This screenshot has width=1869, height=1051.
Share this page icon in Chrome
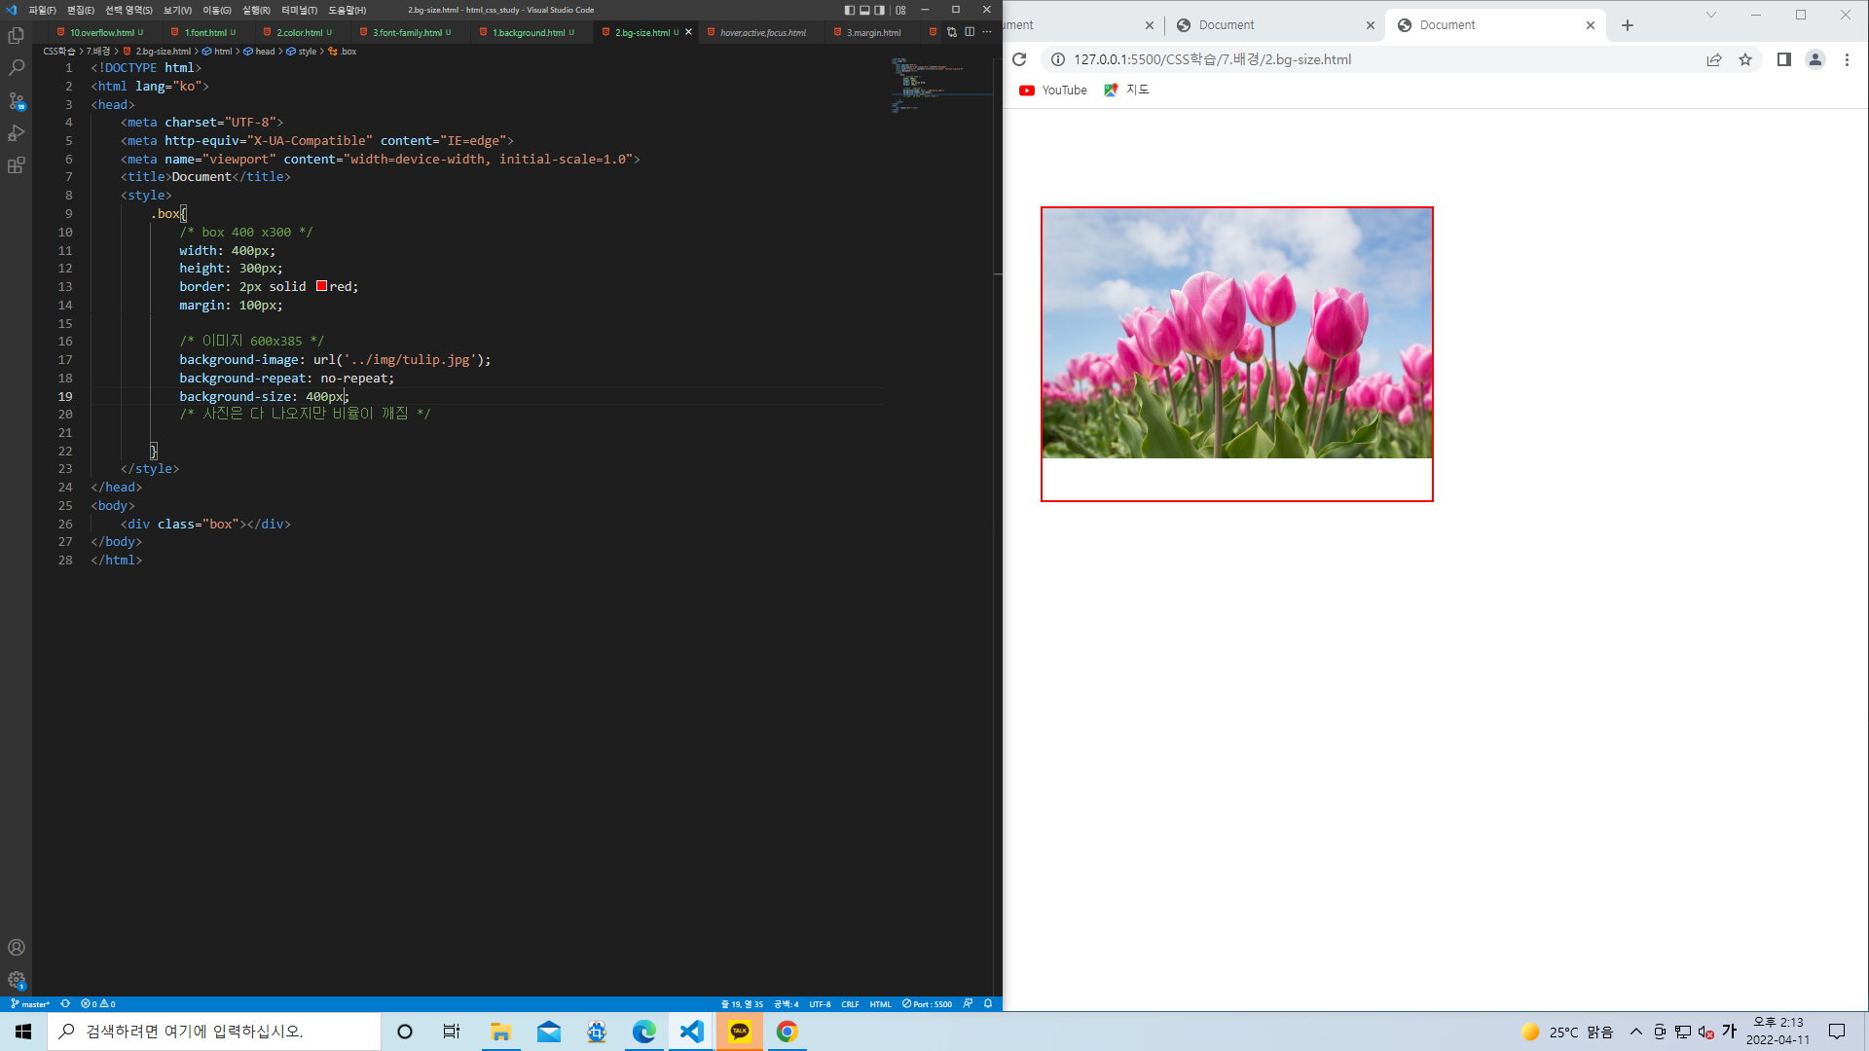point(1713,59)
